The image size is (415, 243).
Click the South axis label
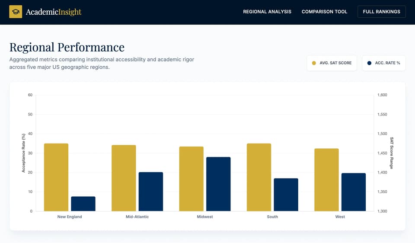[272, 217]
